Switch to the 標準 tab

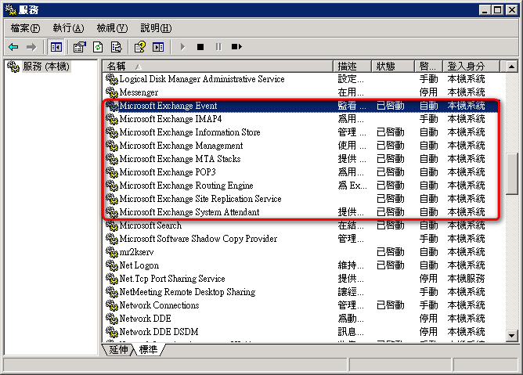click(x=149, y=349)
